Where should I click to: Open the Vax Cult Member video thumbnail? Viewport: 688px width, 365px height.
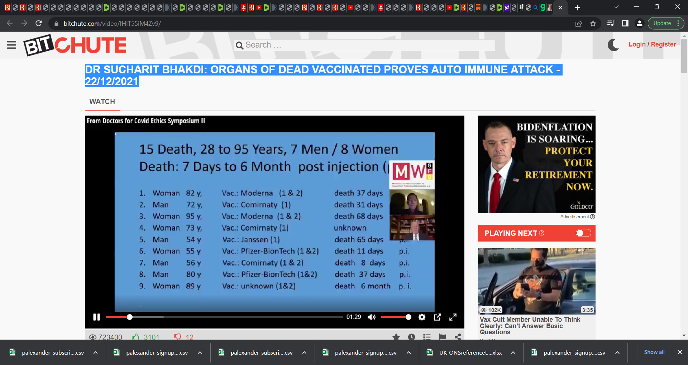tap(536, 281)
